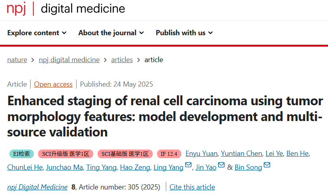Click the npj Digital Medicine journal citation link
The height and width of the screenshot is (195, 328).
[x=37, y=187]
